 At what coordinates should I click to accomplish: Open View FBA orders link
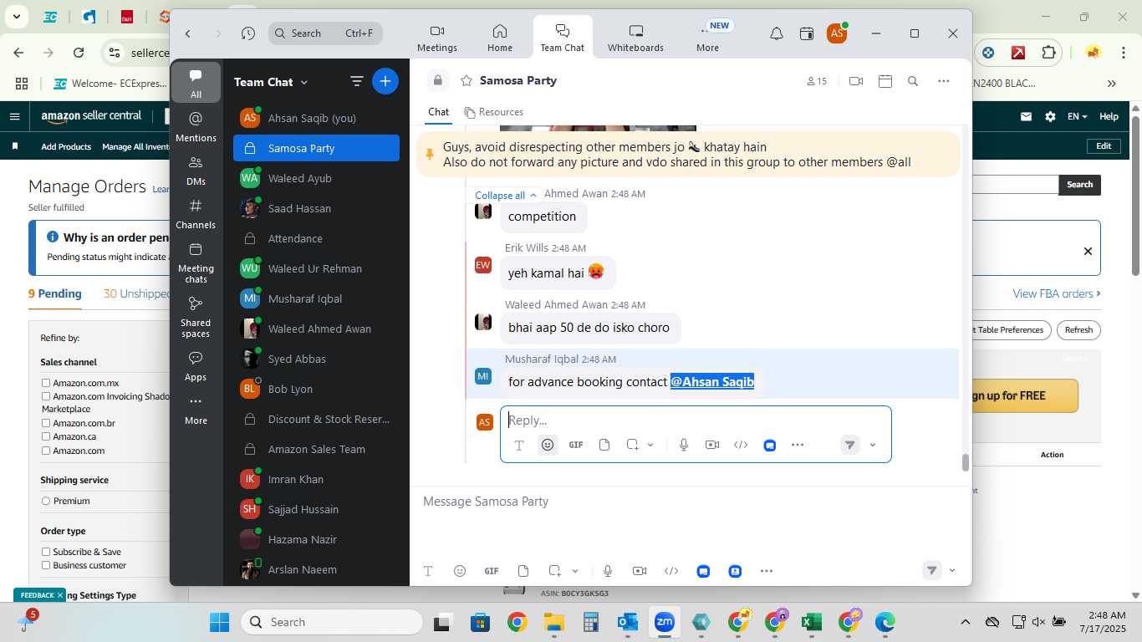tap(1056, 293)
